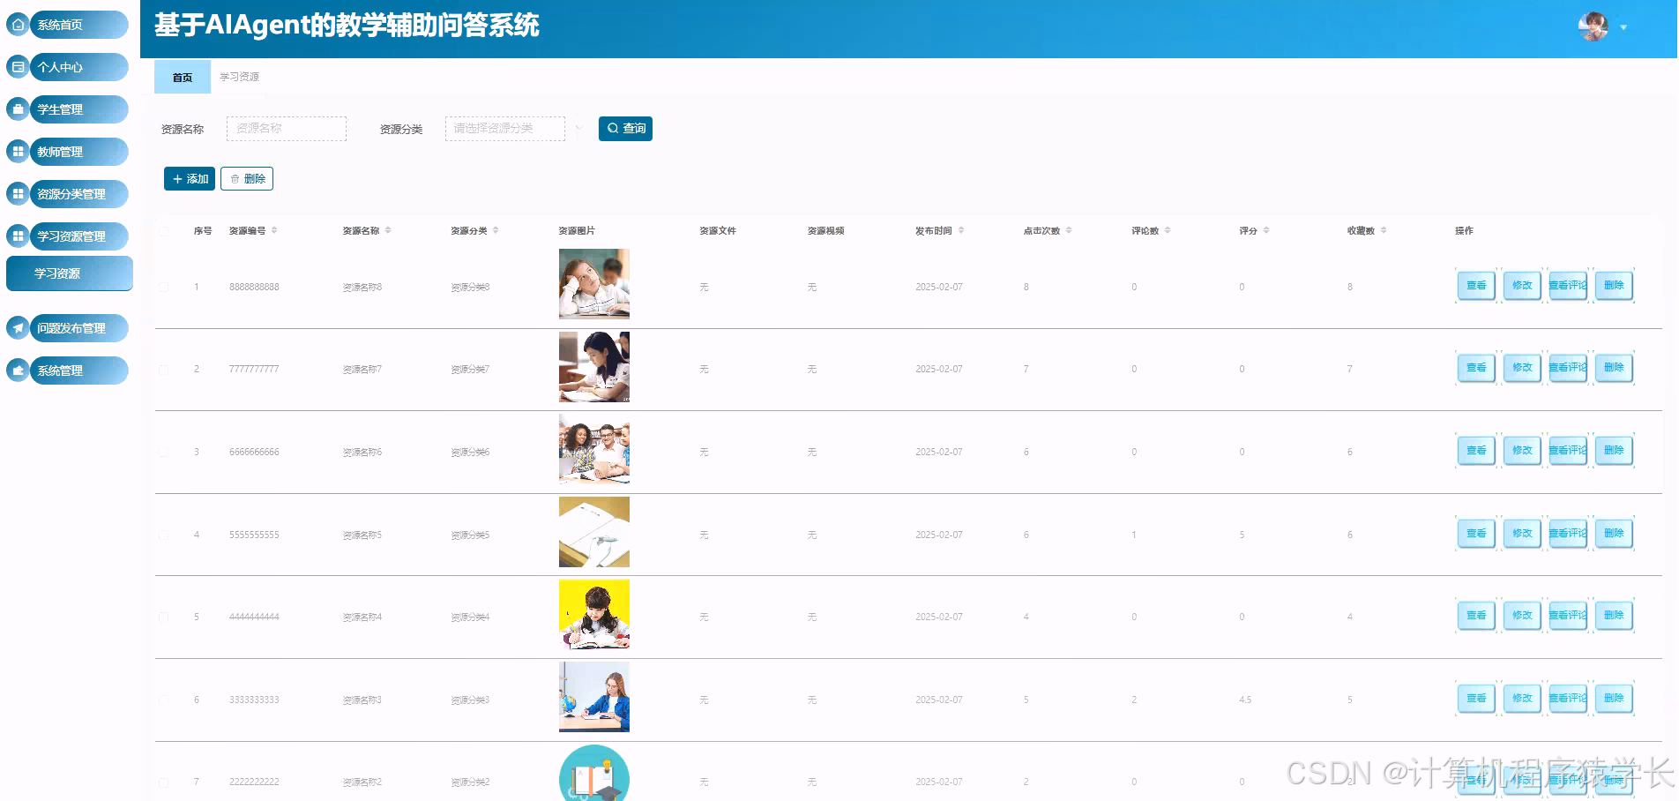This screenshot has width=1679, height=801.
Task: Click the 学习资源管理 sidebar icon
Action: [18, 236]
